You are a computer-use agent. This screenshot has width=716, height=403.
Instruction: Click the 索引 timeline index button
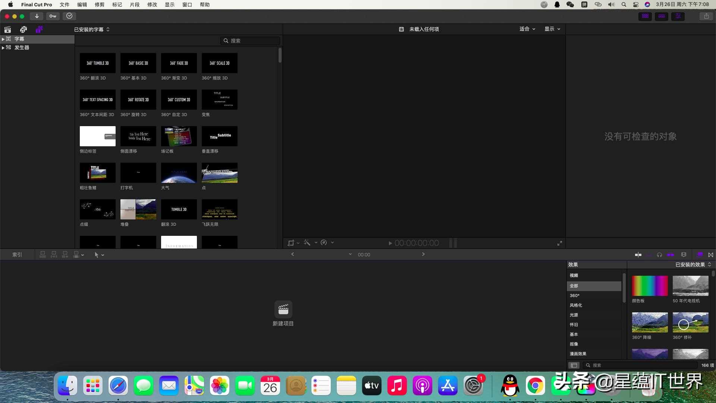(x=17, y=255)
